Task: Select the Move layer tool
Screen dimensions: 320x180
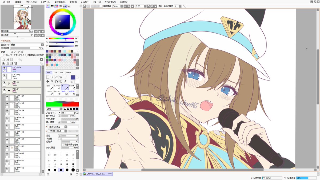Action: click(48, 81)
